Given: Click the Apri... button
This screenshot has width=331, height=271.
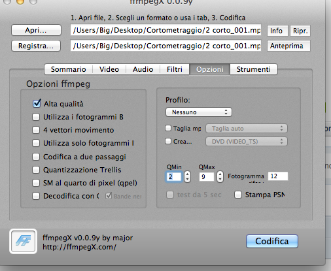Looking at the screenshot, I should pyautogui.click(x=36, y=30).
